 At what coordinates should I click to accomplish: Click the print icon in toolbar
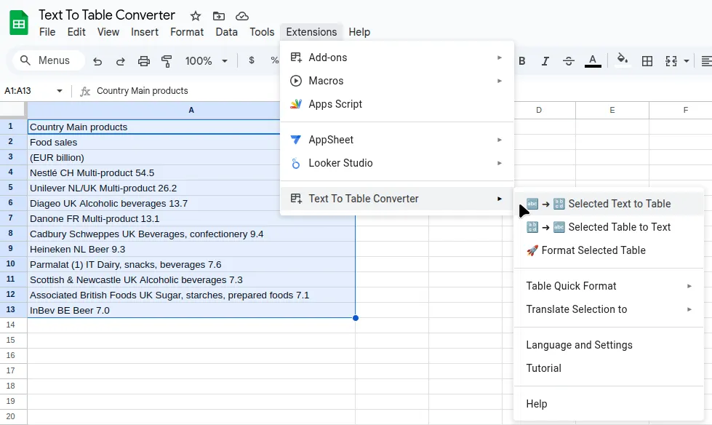[144, 61]
